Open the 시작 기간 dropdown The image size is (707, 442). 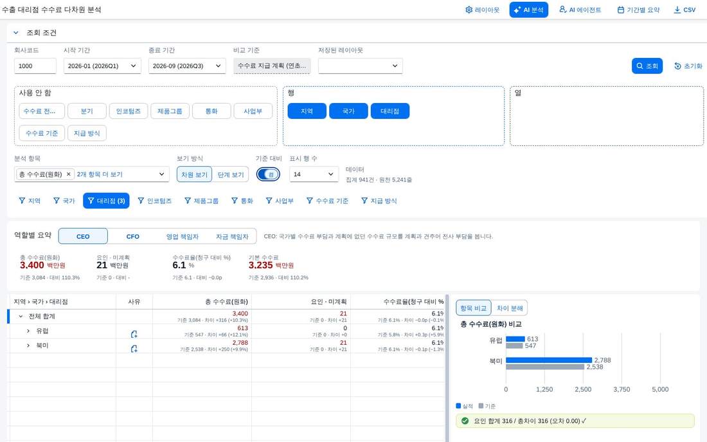click(x=102, y=66)
